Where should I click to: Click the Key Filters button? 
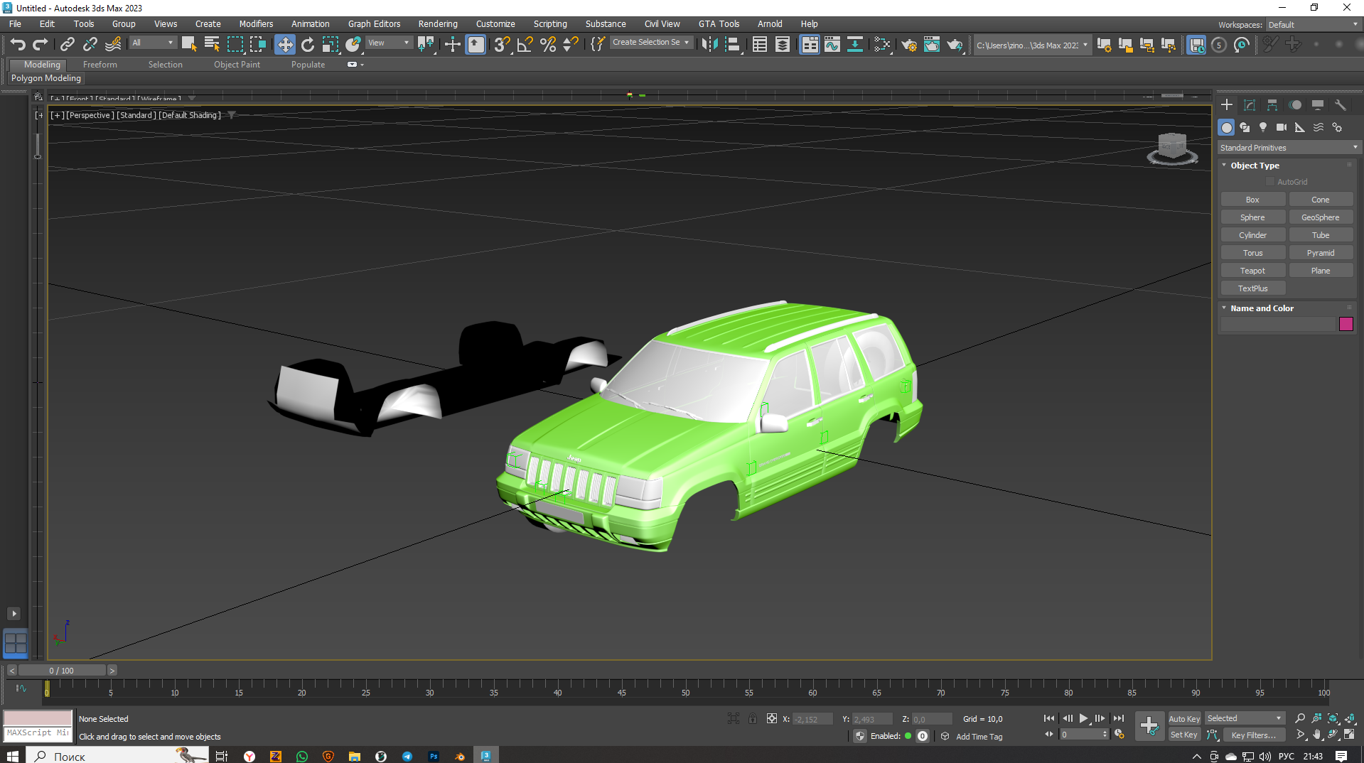click(x=1253, y=735)
